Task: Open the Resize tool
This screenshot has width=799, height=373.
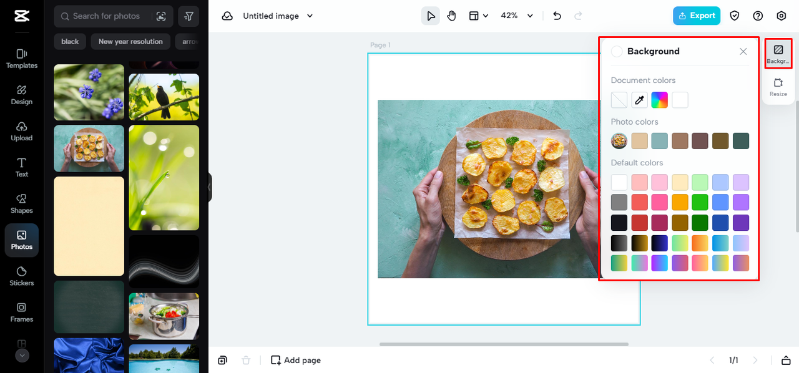Action: (778, 87)
